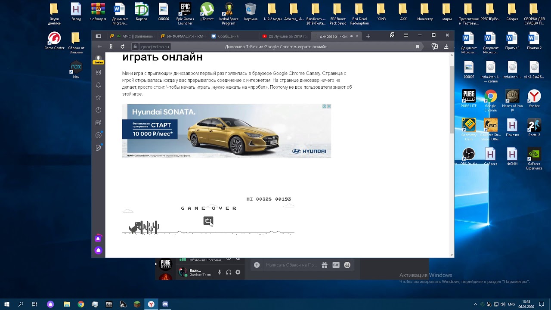Switch to the МЧС Заявление tab

132,36
